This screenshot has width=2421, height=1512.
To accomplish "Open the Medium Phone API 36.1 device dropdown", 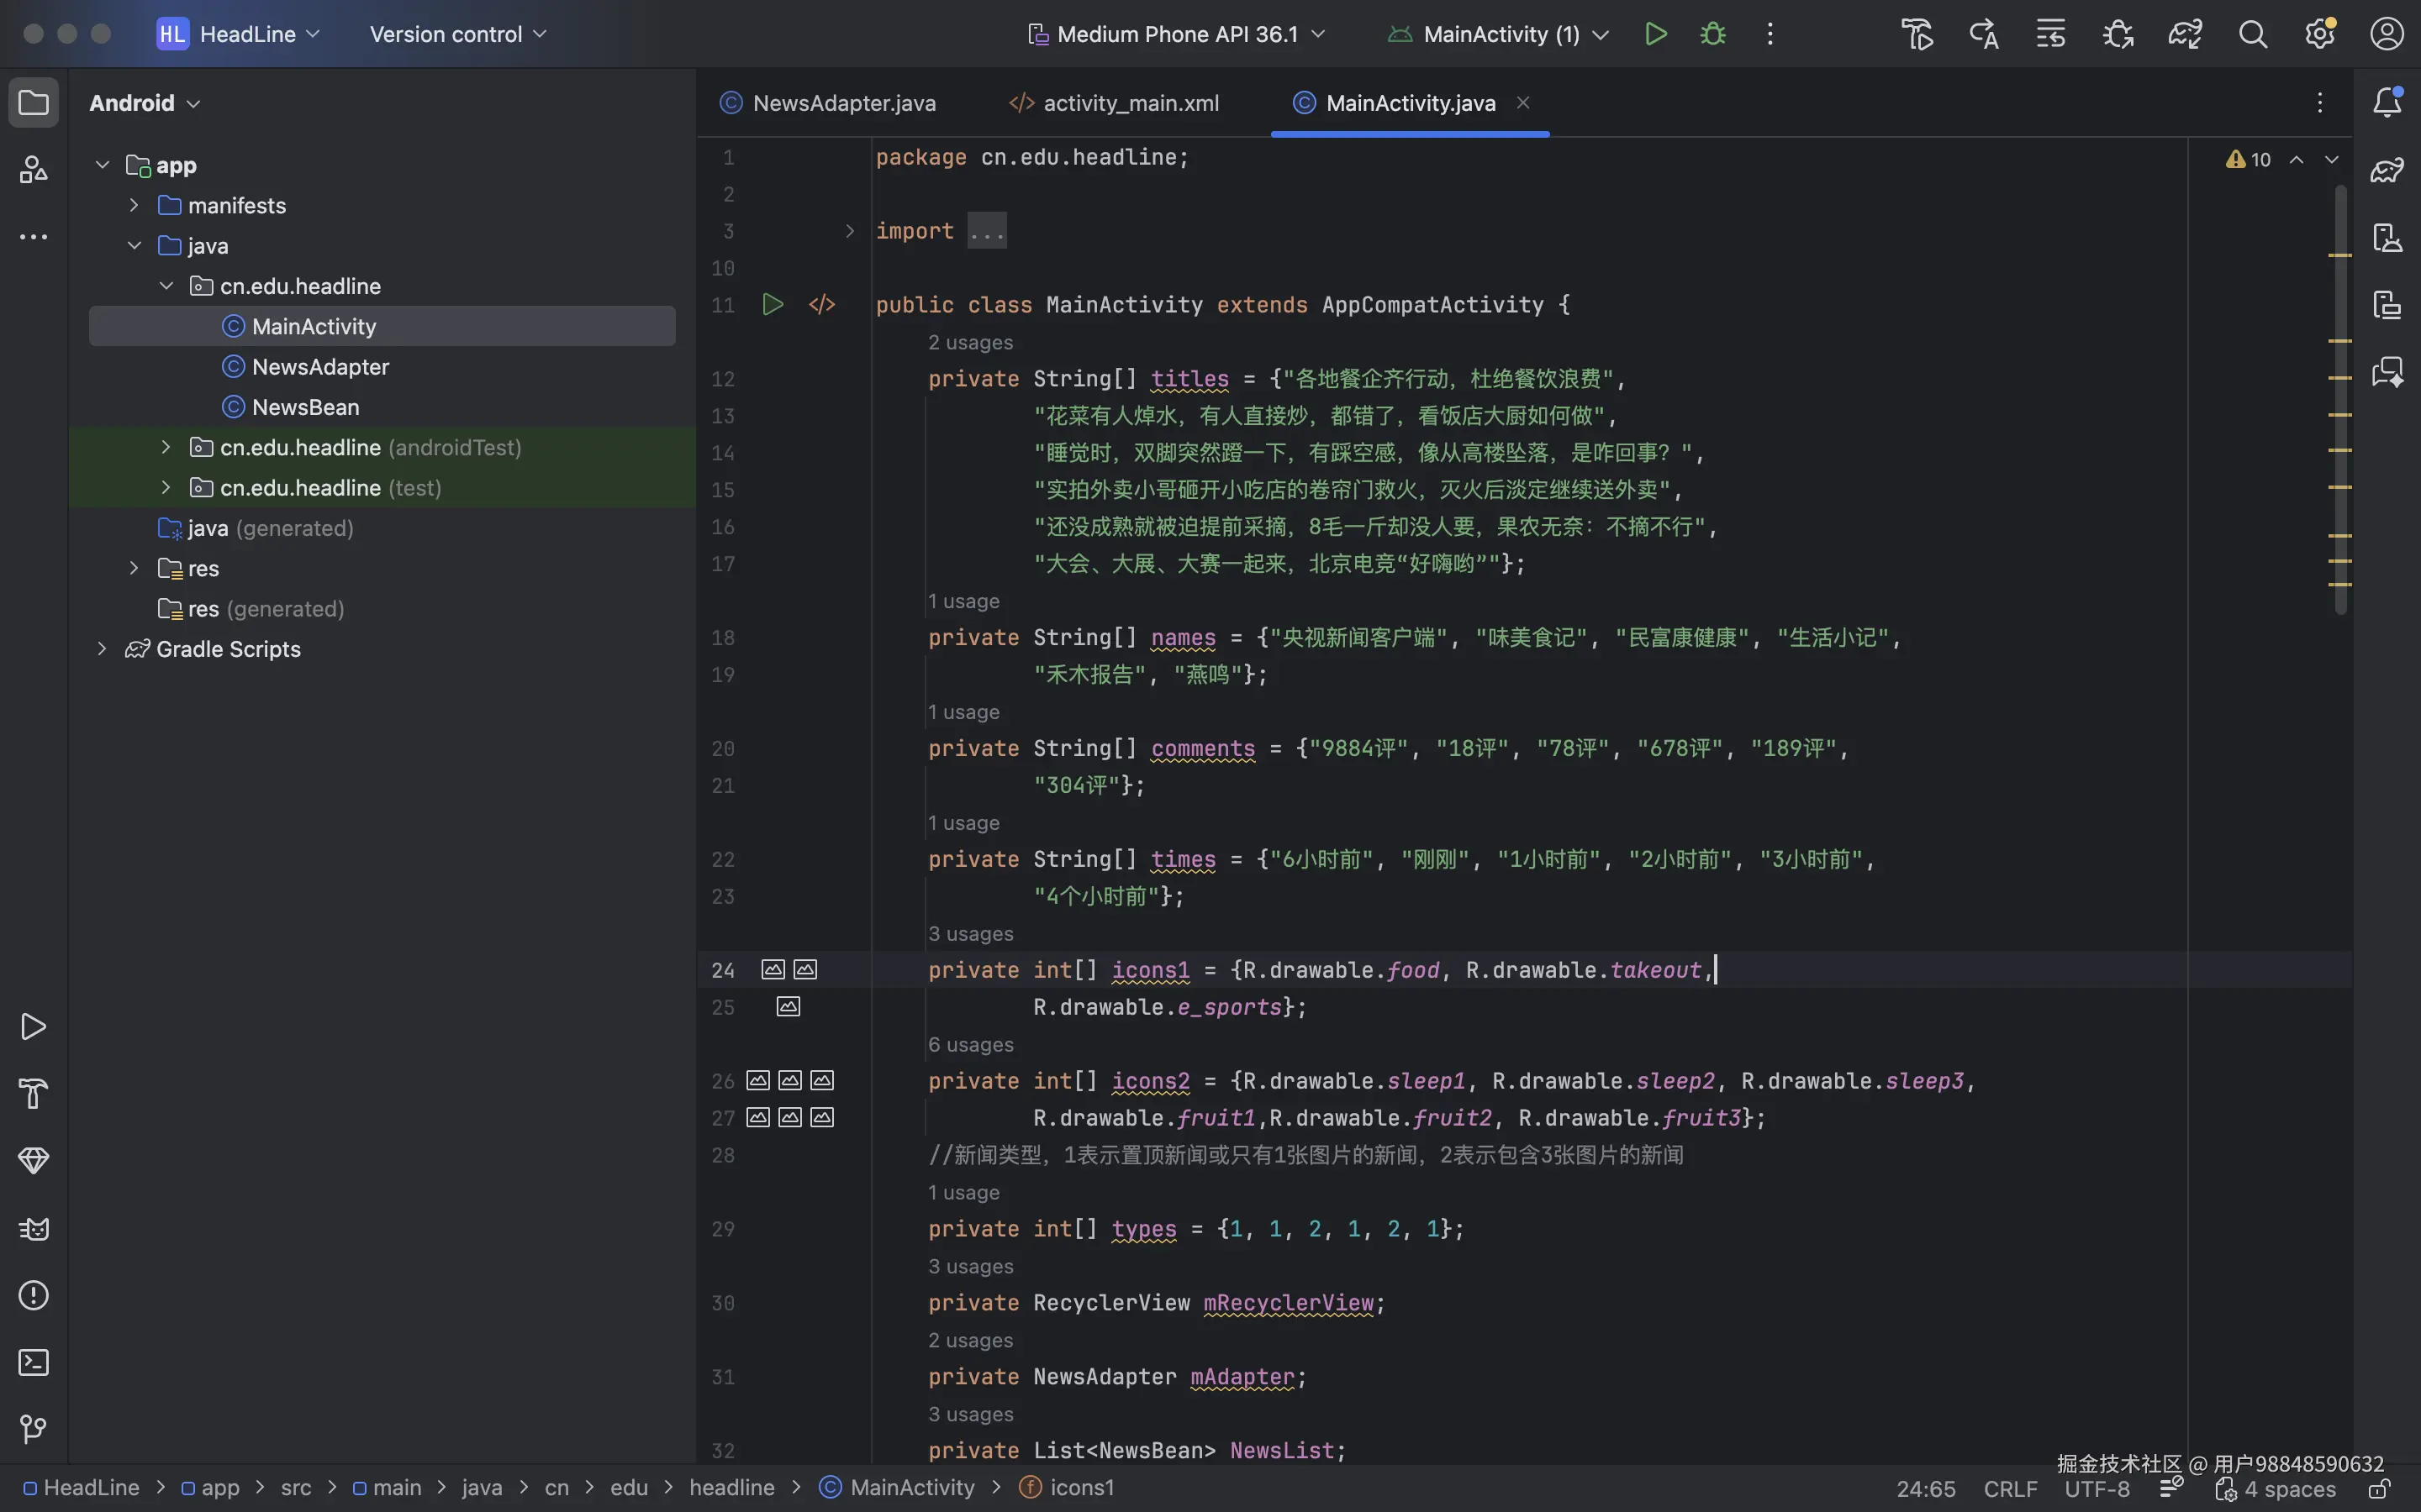I will point(1177,34).
